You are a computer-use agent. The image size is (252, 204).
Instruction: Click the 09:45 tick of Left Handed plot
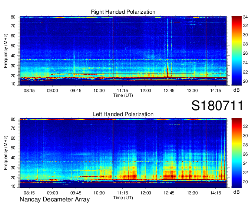(x=76, y=193)
